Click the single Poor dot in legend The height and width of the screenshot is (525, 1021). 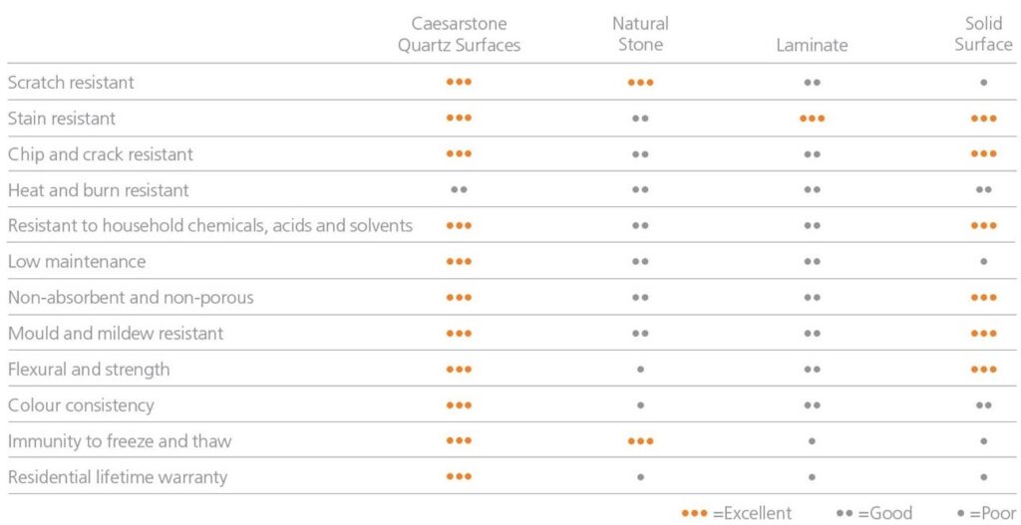[x=960, y=513]
